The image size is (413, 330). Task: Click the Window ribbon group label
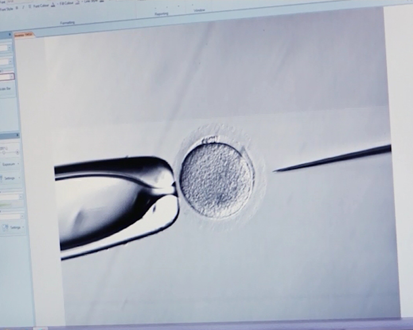[x=200, y=10]
